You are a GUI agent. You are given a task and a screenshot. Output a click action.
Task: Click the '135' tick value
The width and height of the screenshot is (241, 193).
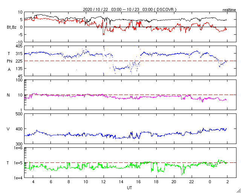pyautogui.click(x=20, y=68)
